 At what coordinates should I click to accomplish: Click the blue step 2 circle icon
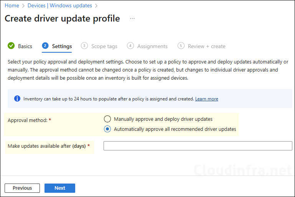pos(45,46)
